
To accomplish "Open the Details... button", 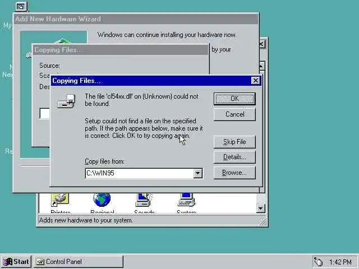I will click(234, 157).
